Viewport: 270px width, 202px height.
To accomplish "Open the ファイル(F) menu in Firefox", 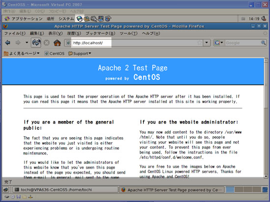I will [15, 33].
